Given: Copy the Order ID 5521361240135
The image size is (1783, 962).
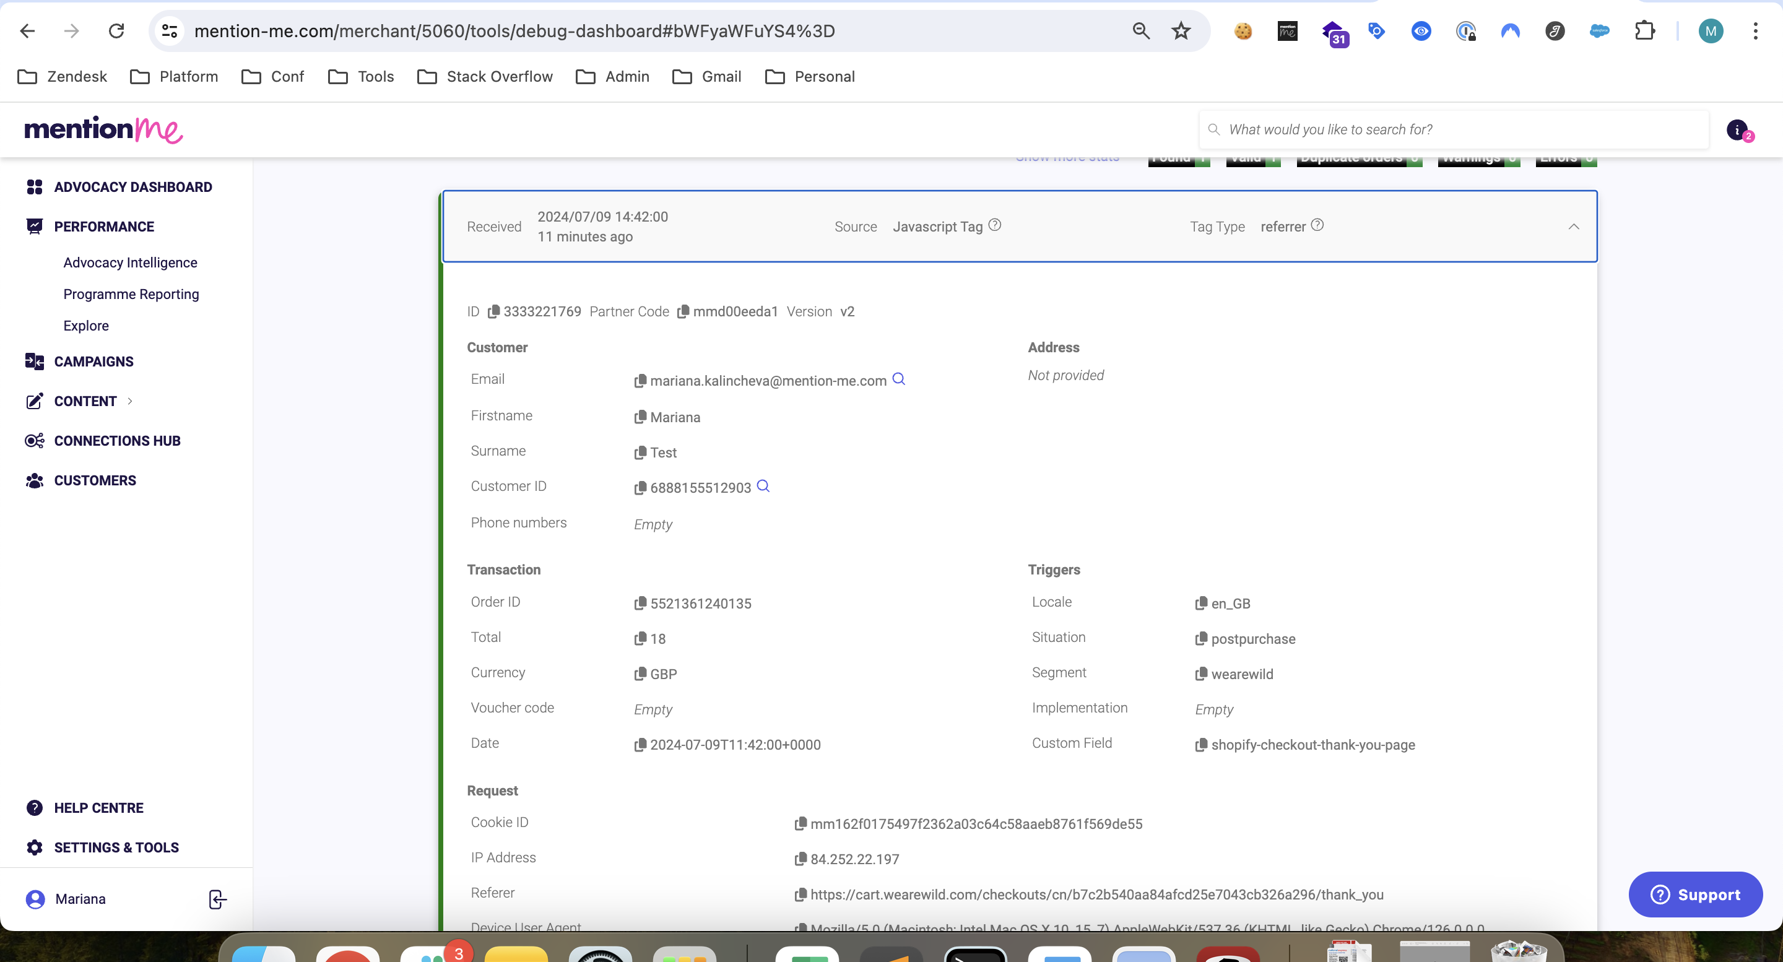Looking at the screenshot, I should 640,604.
